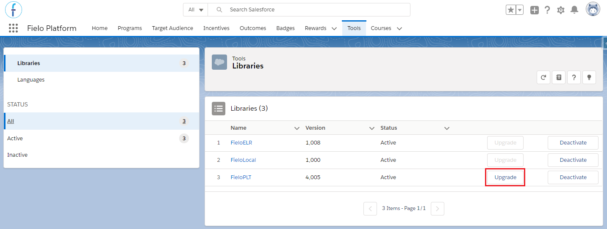Image resolution: width=607 pixels, height=229 pixels.
Task: Switch to the Programs tab
Action: click(130, 28)
